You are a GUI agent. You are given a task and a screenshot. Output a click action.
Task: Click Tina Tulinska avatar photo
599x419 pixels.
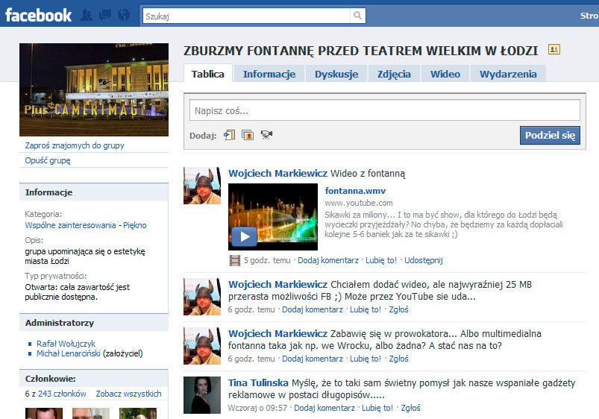tap(202, 395)
